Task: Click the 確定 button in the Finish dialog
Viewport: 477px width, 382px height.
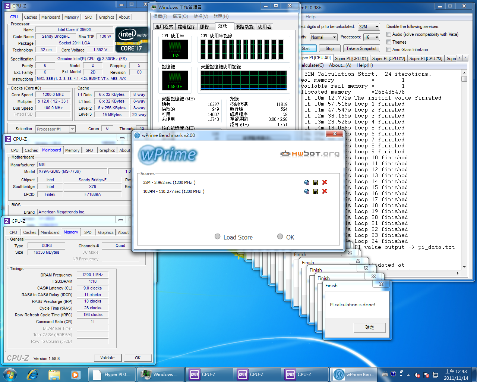Action: (369, 327)
